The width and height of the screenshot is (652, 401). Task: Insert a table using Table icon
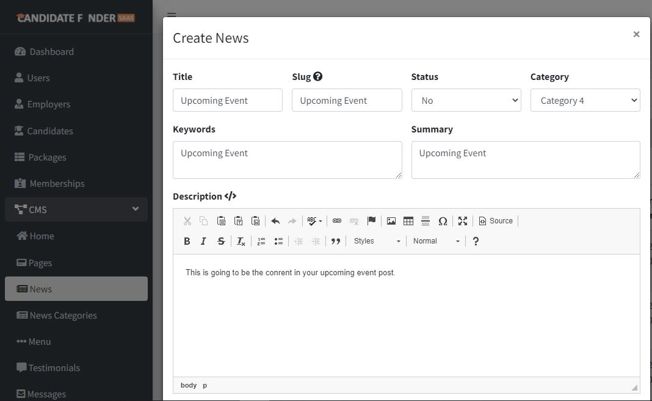408,221
